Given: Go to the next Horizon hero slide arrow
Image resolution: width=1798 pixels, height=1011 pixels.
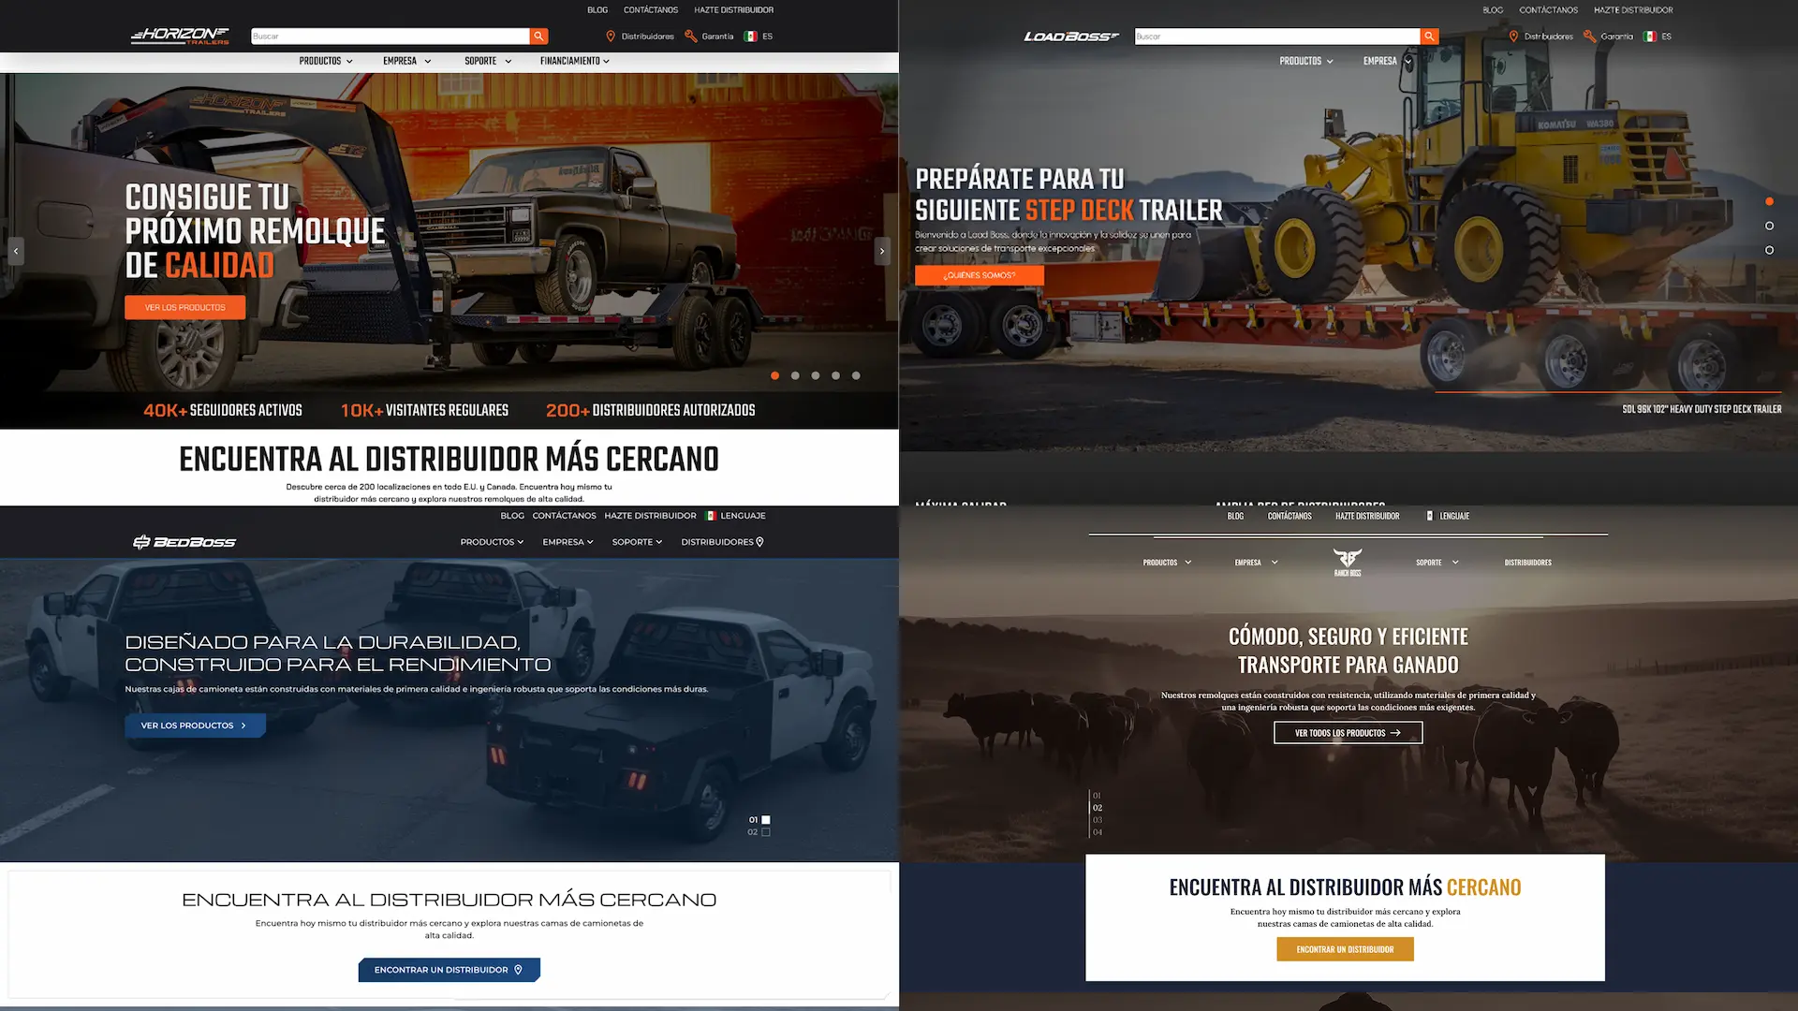Looking at the screenshot, I should pyautogui.click(x=881, y=251).
